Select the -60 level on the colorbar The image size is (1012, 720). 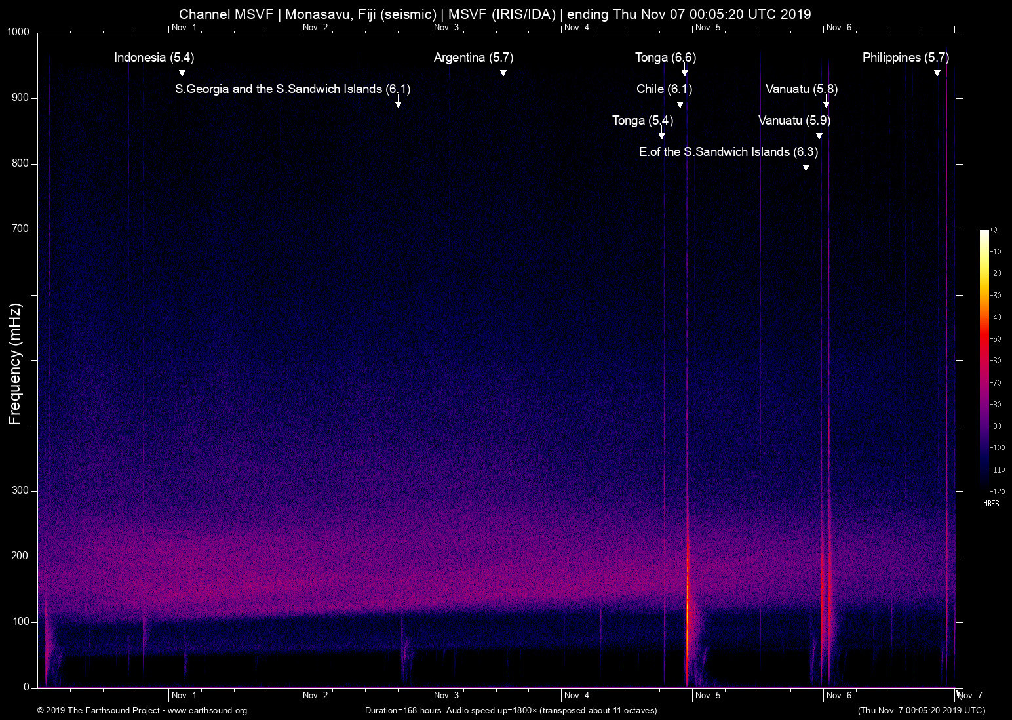pos(996,360)
